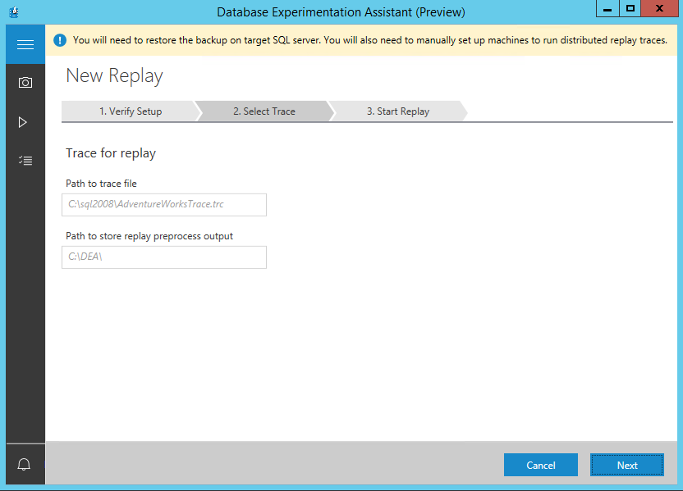
Task: Open the camera capture icon in sidebar
Action: coord(25,83)
